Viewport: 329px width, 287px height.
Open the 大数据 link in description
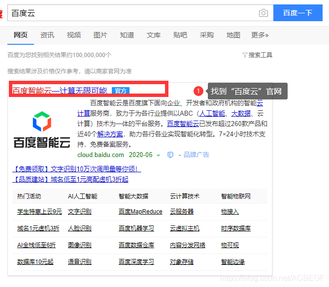coord(241,114)
